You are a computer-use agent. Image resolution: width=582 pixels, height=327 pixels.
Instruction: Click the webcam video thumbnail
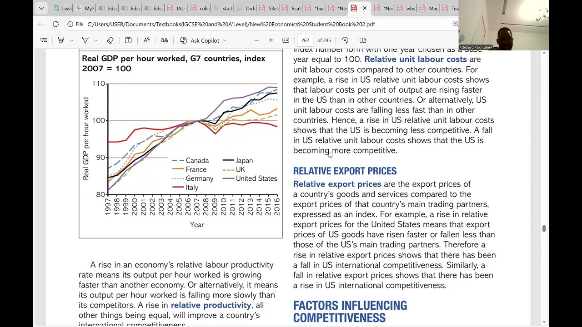pos(504,25)
